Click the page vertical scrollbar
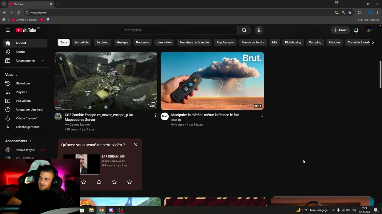Image resolution: width=382 pixels, height=214 pixels. [x=380, y=74]
